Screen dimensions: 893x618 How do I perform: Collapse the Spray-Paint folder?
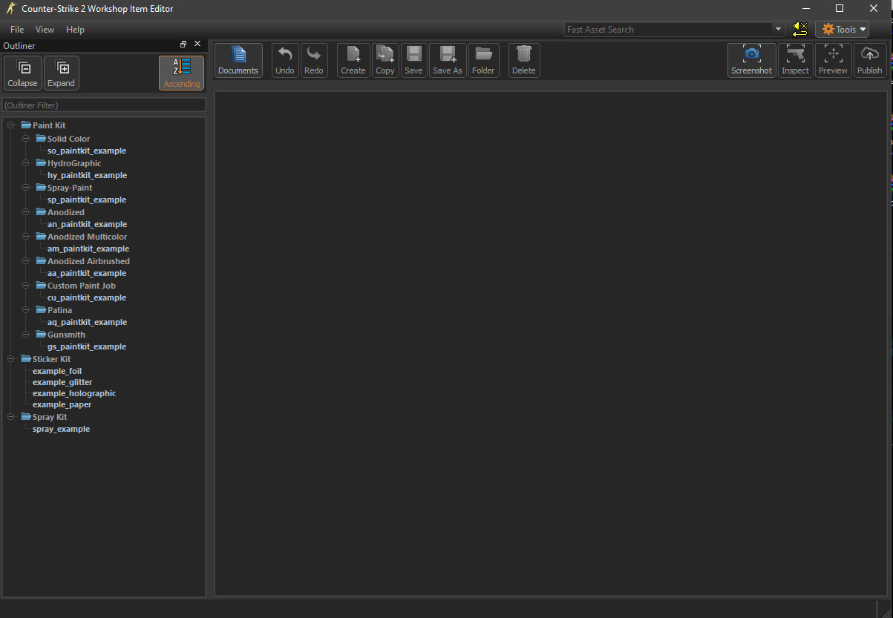coord(26,188)
